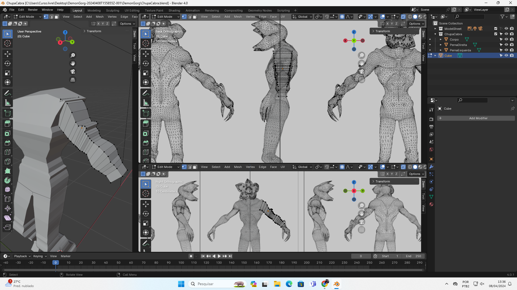The image size is (517, 290).
Task: Select the Annotate tool in left viewport
Action: pyautogui.click(x=8, y=93)
